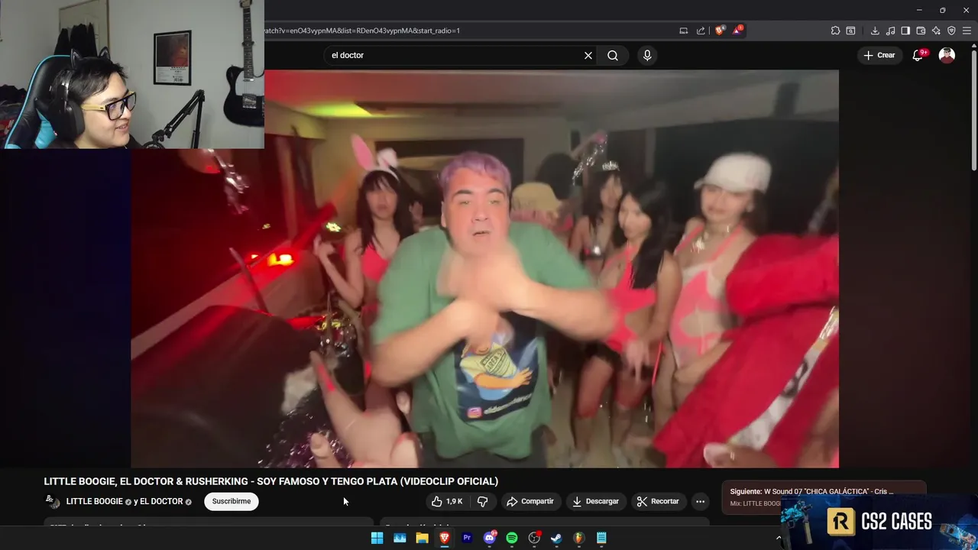Open the Leo AI sparkle icon
This screenshot has width=978, height=550.
click(x=936, y=31)
